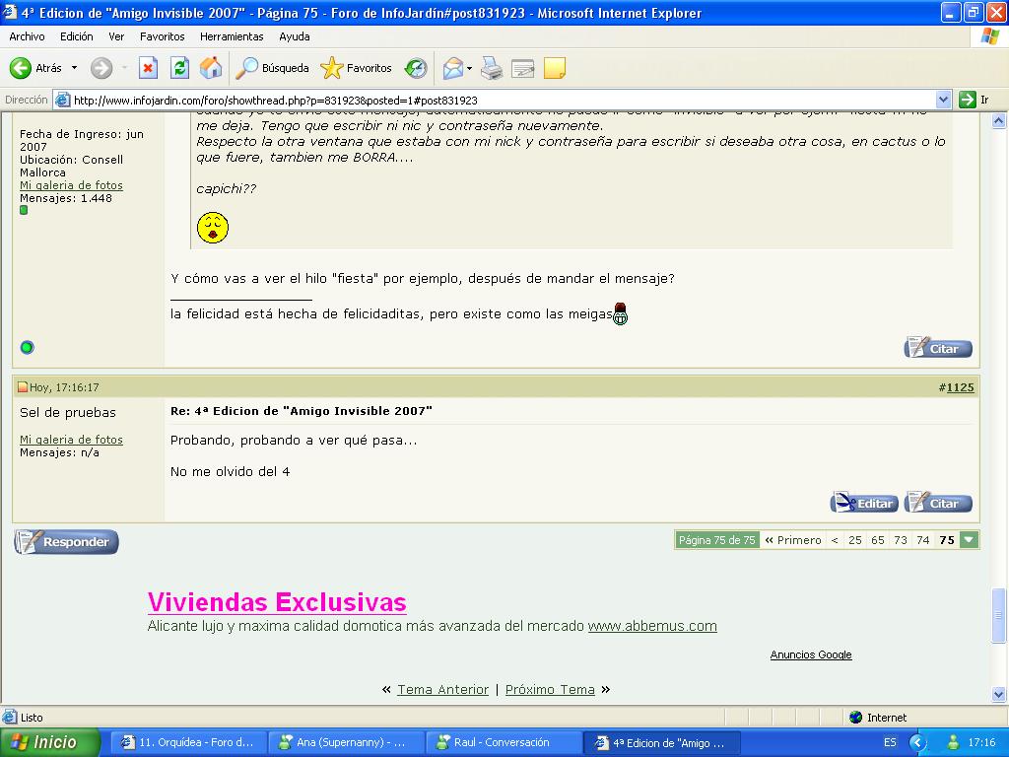Image resolution: width=1009 pixels, height=757 pixels.
Task: Click the Windows flag logo icon
Action: (989, 36)
